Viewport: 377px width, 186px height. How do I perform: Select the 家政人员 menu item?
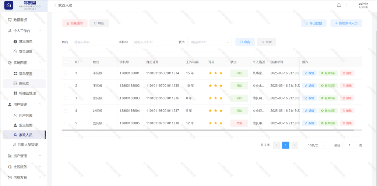[x=24, y=135]
